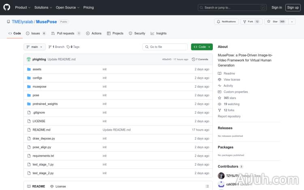Click the phighting author avatar

tap(29, 59)
